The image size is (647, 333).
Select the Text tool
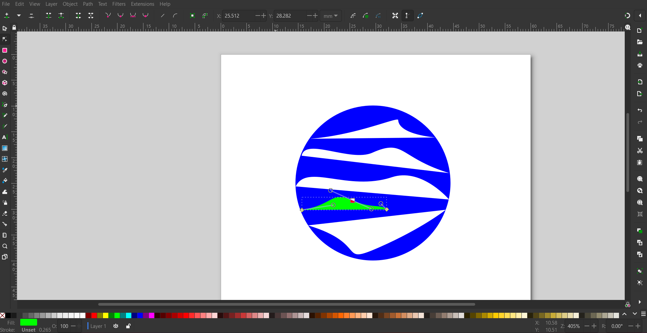click(x=5, y=137)
